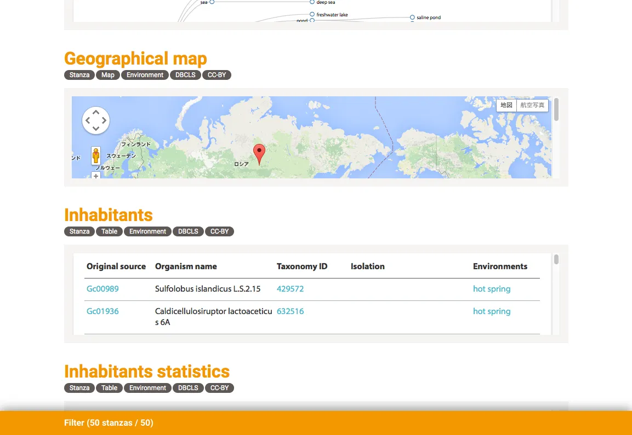
Task: Click the Taxonomy ID column header
Action: coord(302,266)
